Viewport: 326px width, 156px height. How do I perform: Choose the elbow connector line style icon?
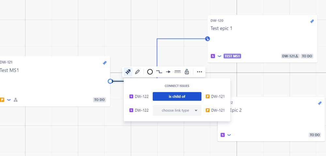click(159, 72)
